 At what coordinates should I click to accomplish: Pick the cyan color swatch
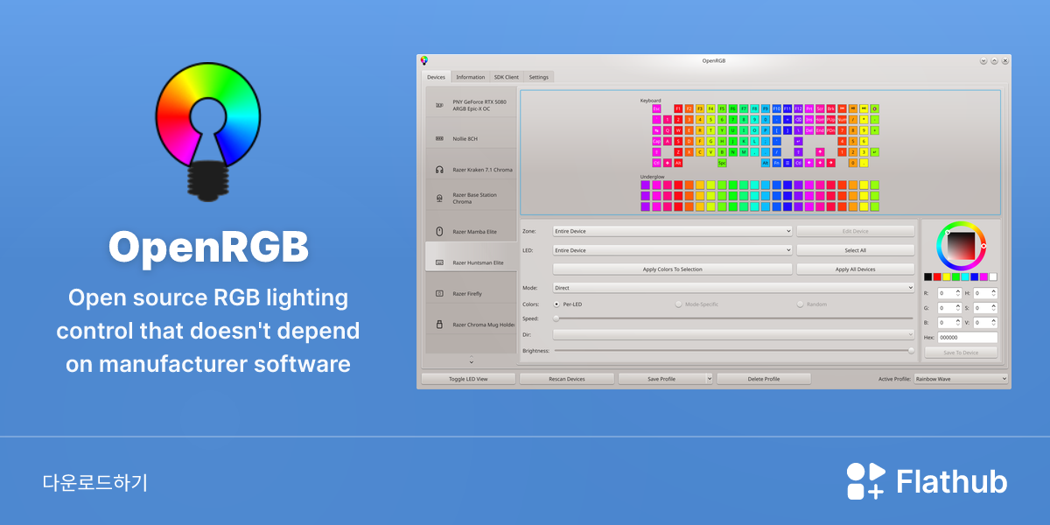click(965, 276)
